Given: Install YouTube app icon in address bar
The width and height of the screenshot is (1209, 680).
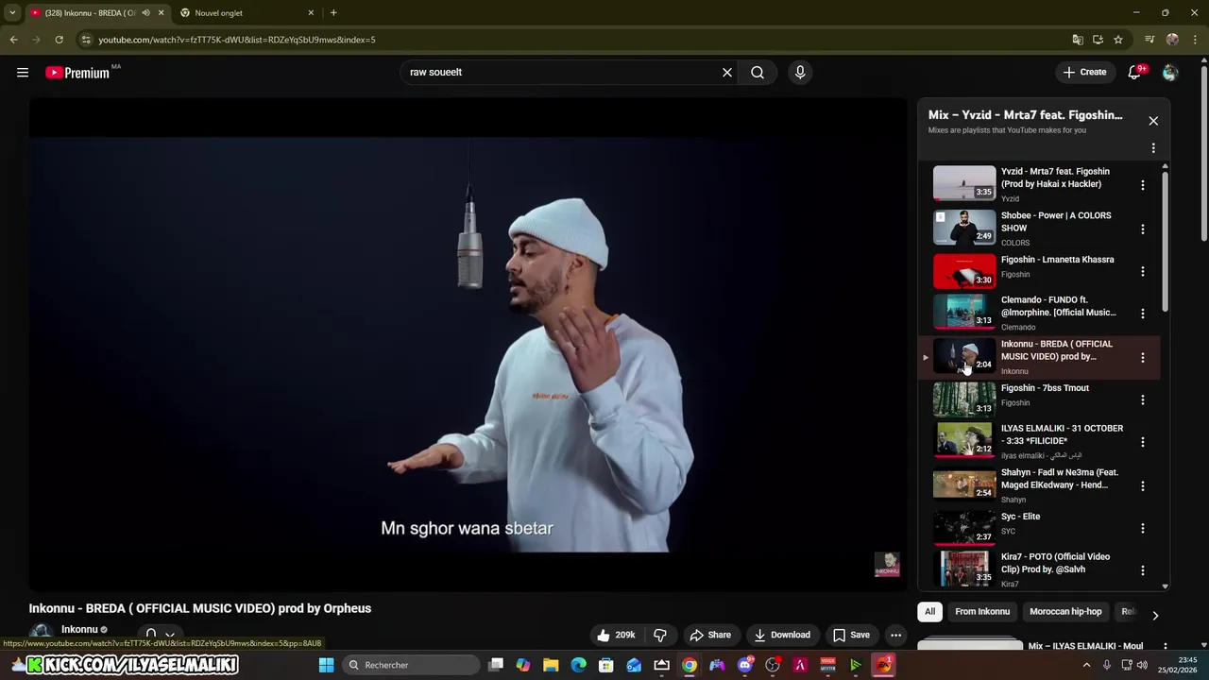Looking at the screenshot, I should point(1098,40).
